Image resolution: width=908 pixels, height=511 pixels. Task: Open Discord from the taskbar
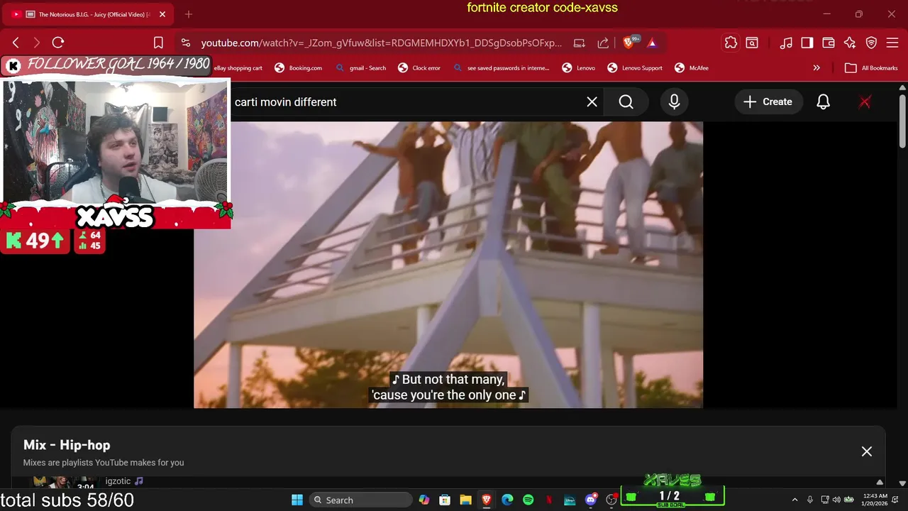coord(591,500)
